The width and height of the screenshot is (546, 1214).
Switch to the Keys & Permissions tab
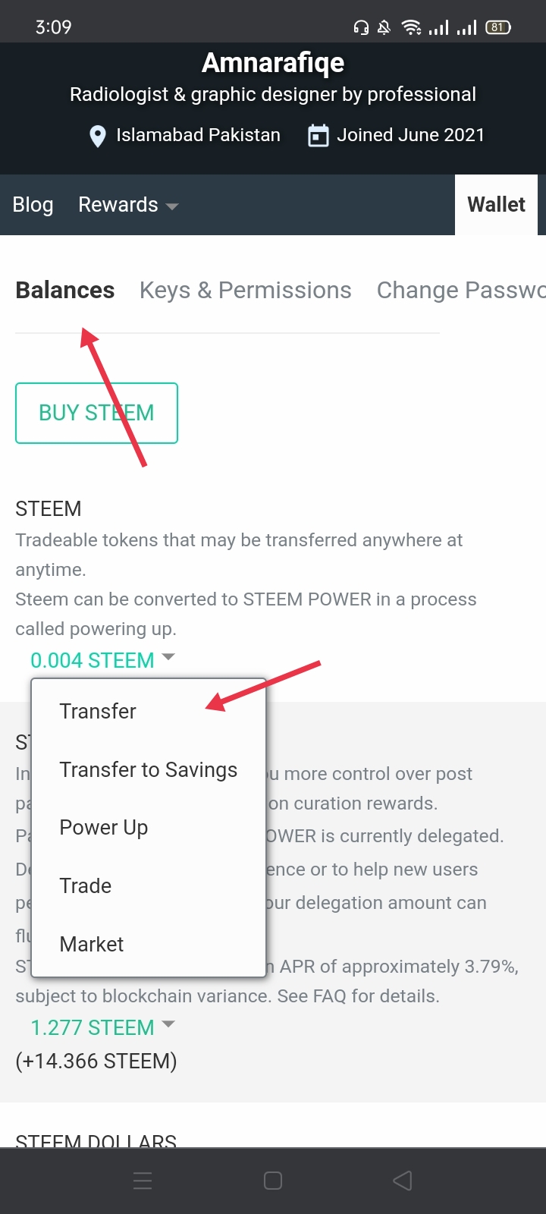pos(245,290)
